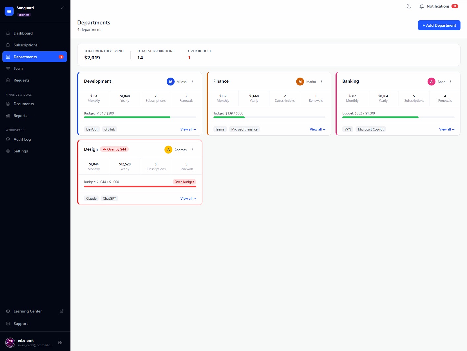Click the external link icon beside Learning Center
The height and width of the screenshot is (351, 467).
[62, 311]
